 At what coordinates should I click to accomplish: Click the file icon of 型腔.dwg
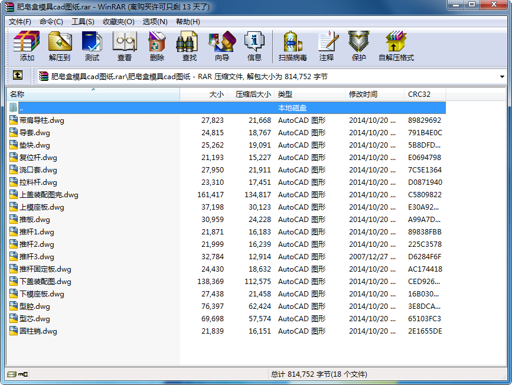click(x=14, y=306)
